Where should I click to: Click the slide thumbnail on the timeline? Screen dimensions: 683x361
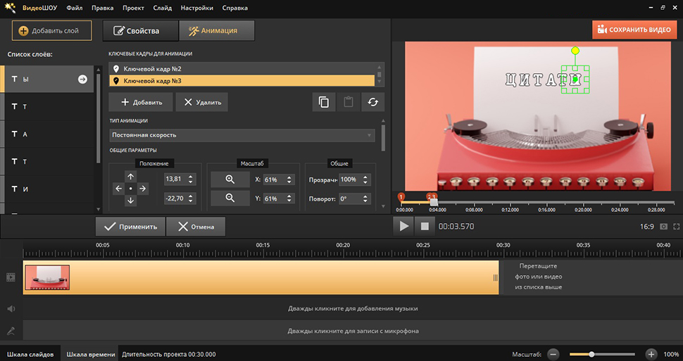47,277
